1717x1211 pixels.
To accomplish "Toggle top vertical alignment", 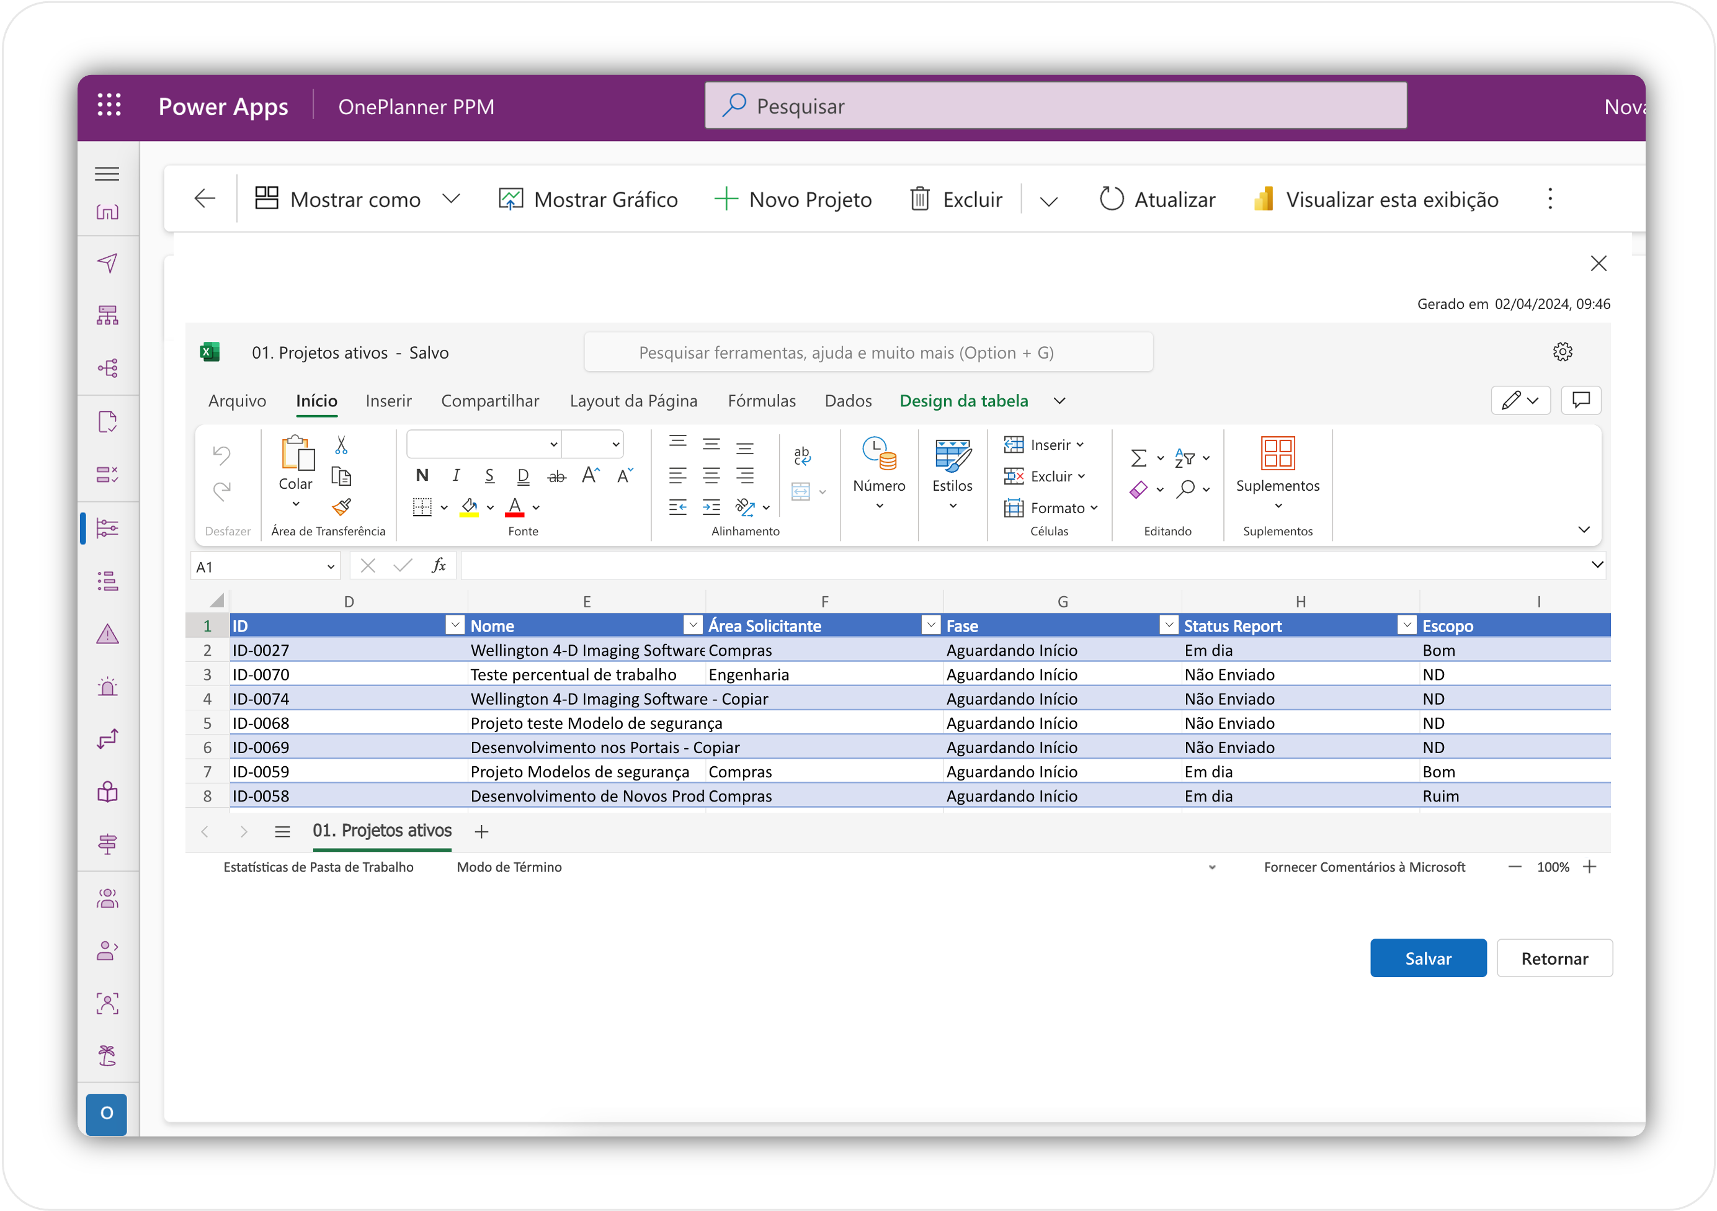I will click(x=677, y=442).
